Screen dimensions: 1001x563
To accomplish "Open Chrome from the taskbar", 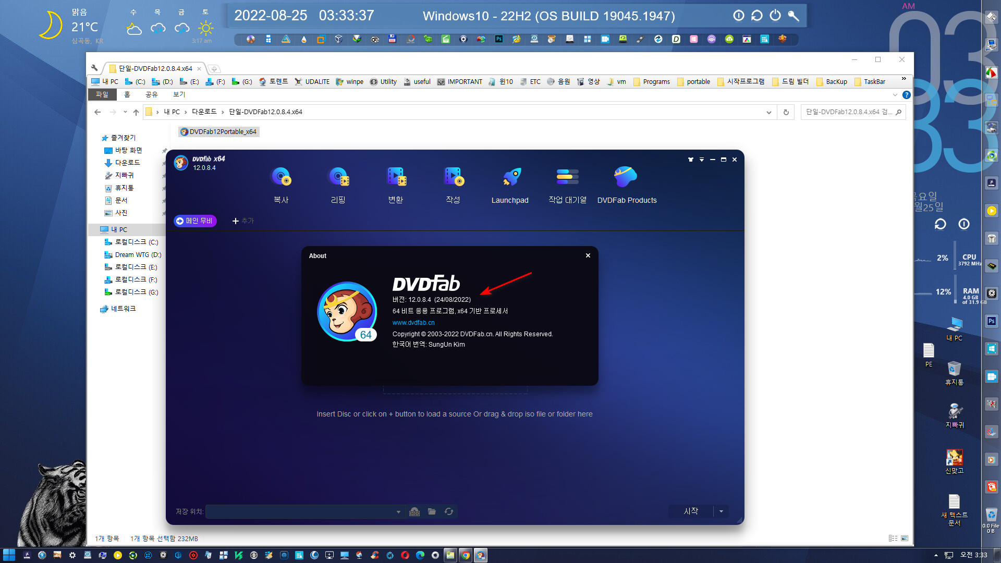I will point(466,555).
